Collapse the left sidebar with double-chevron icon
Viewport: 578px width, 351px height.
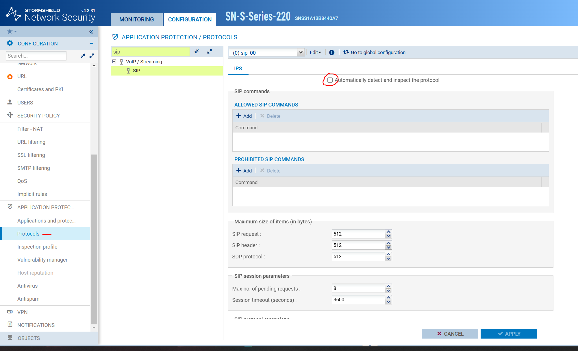pos(91,32)
